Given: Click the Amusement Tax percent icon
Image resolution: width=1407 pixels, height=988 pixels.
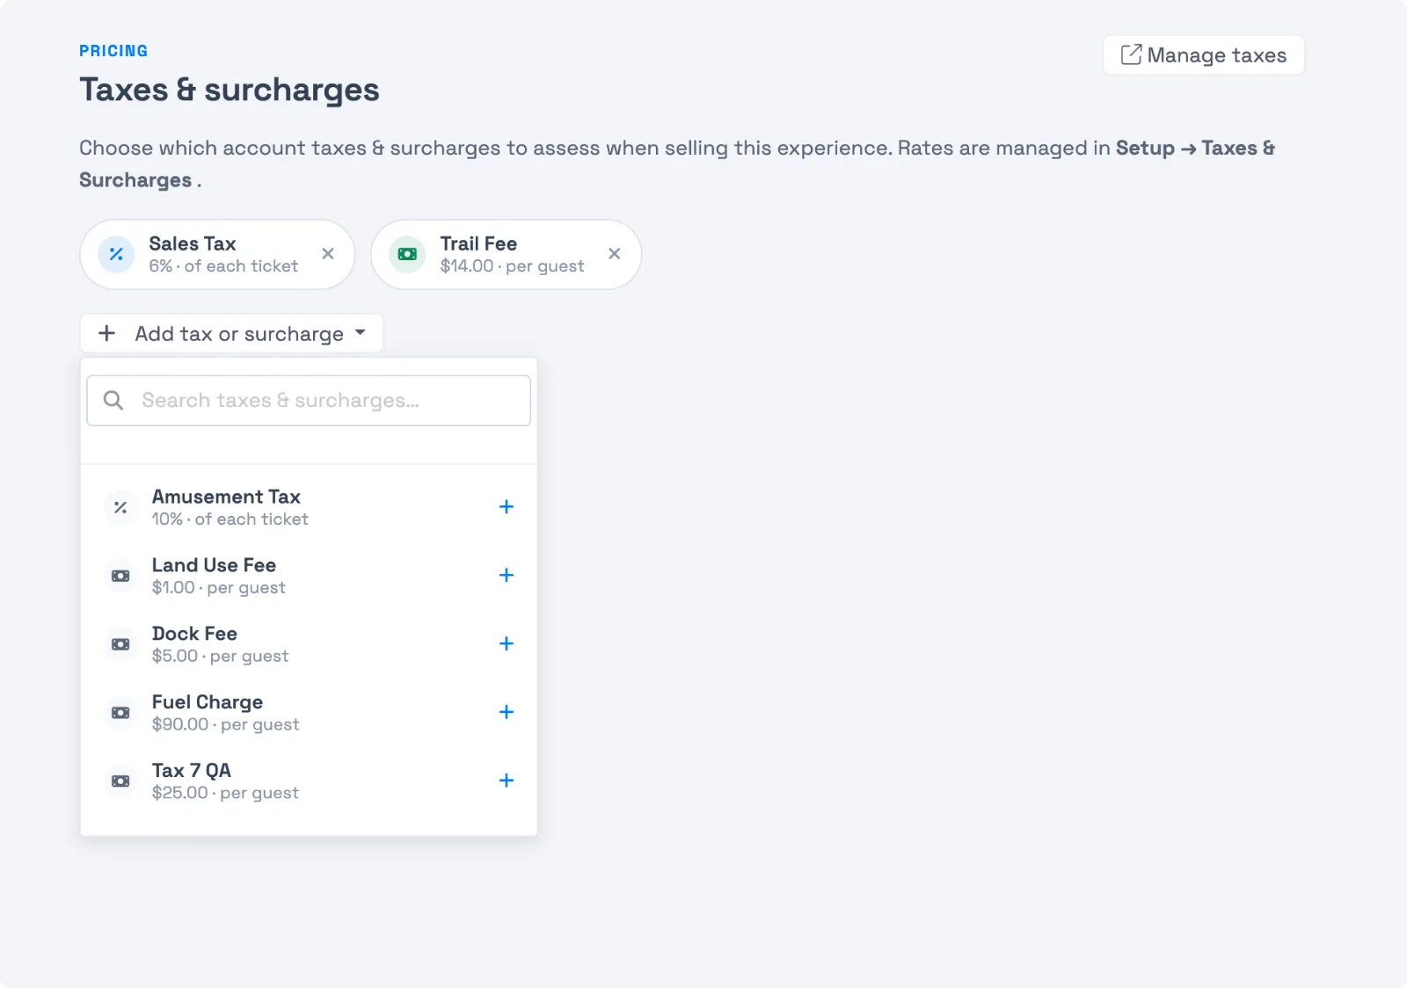Looking at the screenshot, I should pyautogui.click(x=120, y=507).
